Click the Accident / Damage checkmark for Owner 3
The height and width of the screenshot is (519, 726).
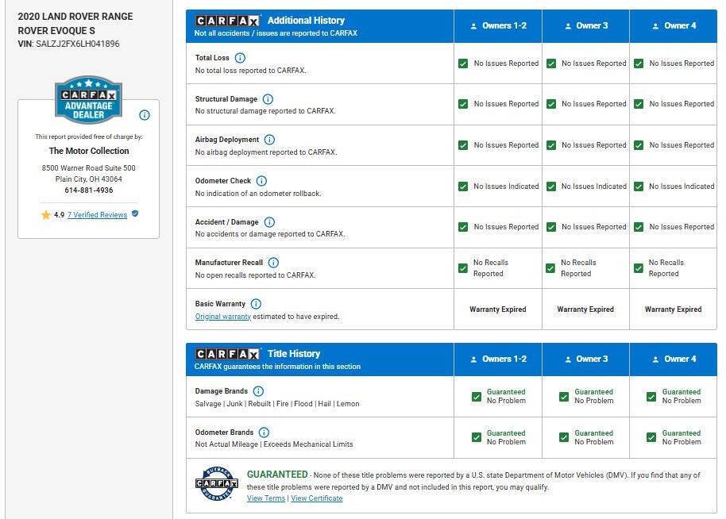(551, 227)
